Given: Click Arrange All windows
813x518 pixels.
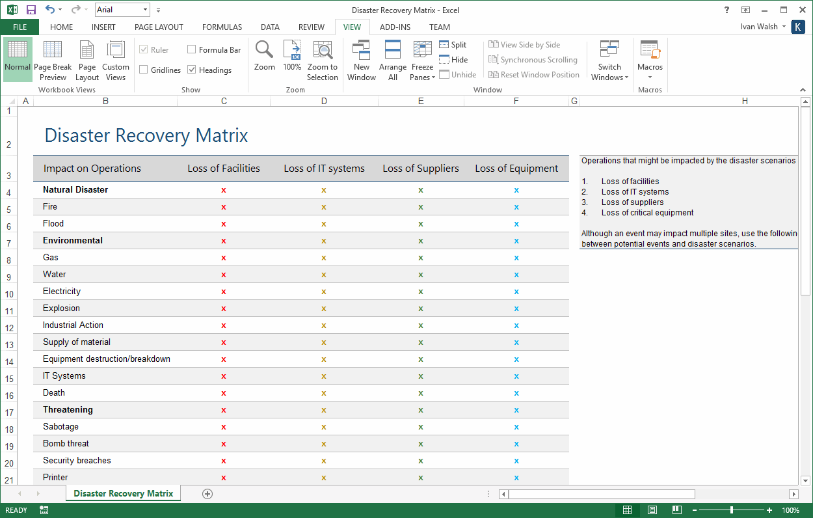Looking at the screenshot, I should (393, 59).
